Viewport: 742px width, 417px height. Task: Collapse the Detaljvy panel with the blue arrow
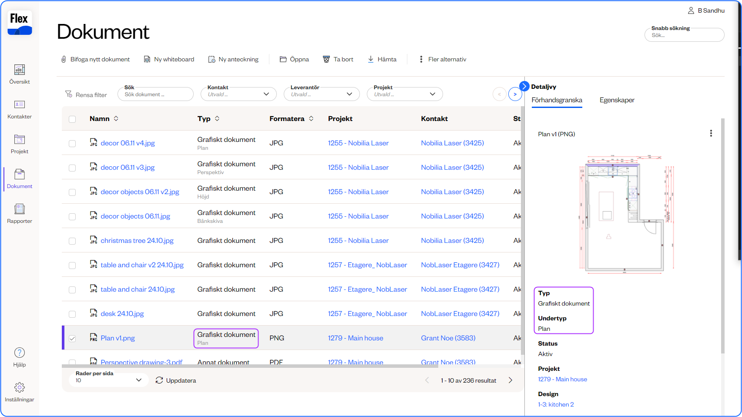(x=524, y=86)
